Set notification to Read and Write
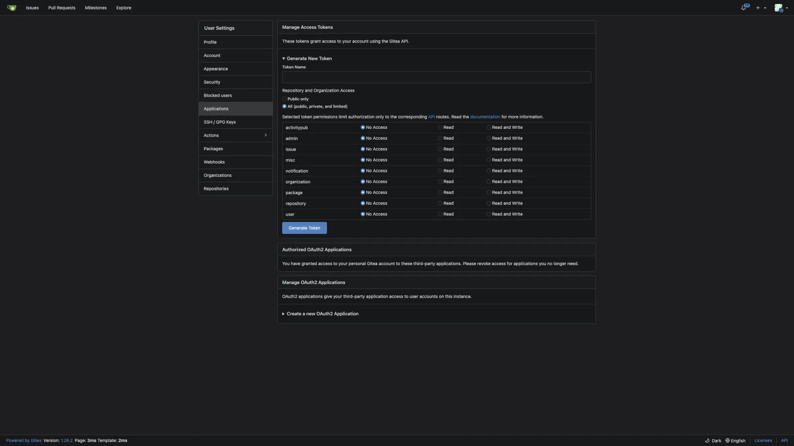 click(x=489, y=171)
